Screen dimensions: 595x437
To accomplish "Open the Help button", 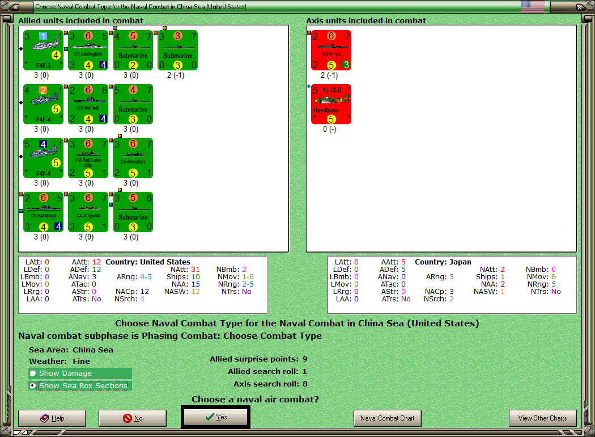I will 52,418.
